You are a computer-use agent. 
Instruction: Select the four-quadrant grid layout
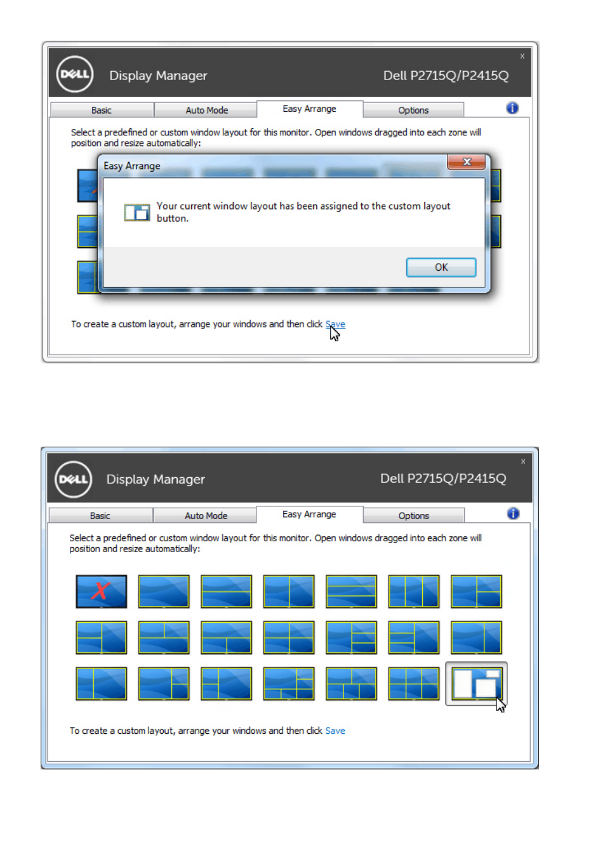point(289,637)
